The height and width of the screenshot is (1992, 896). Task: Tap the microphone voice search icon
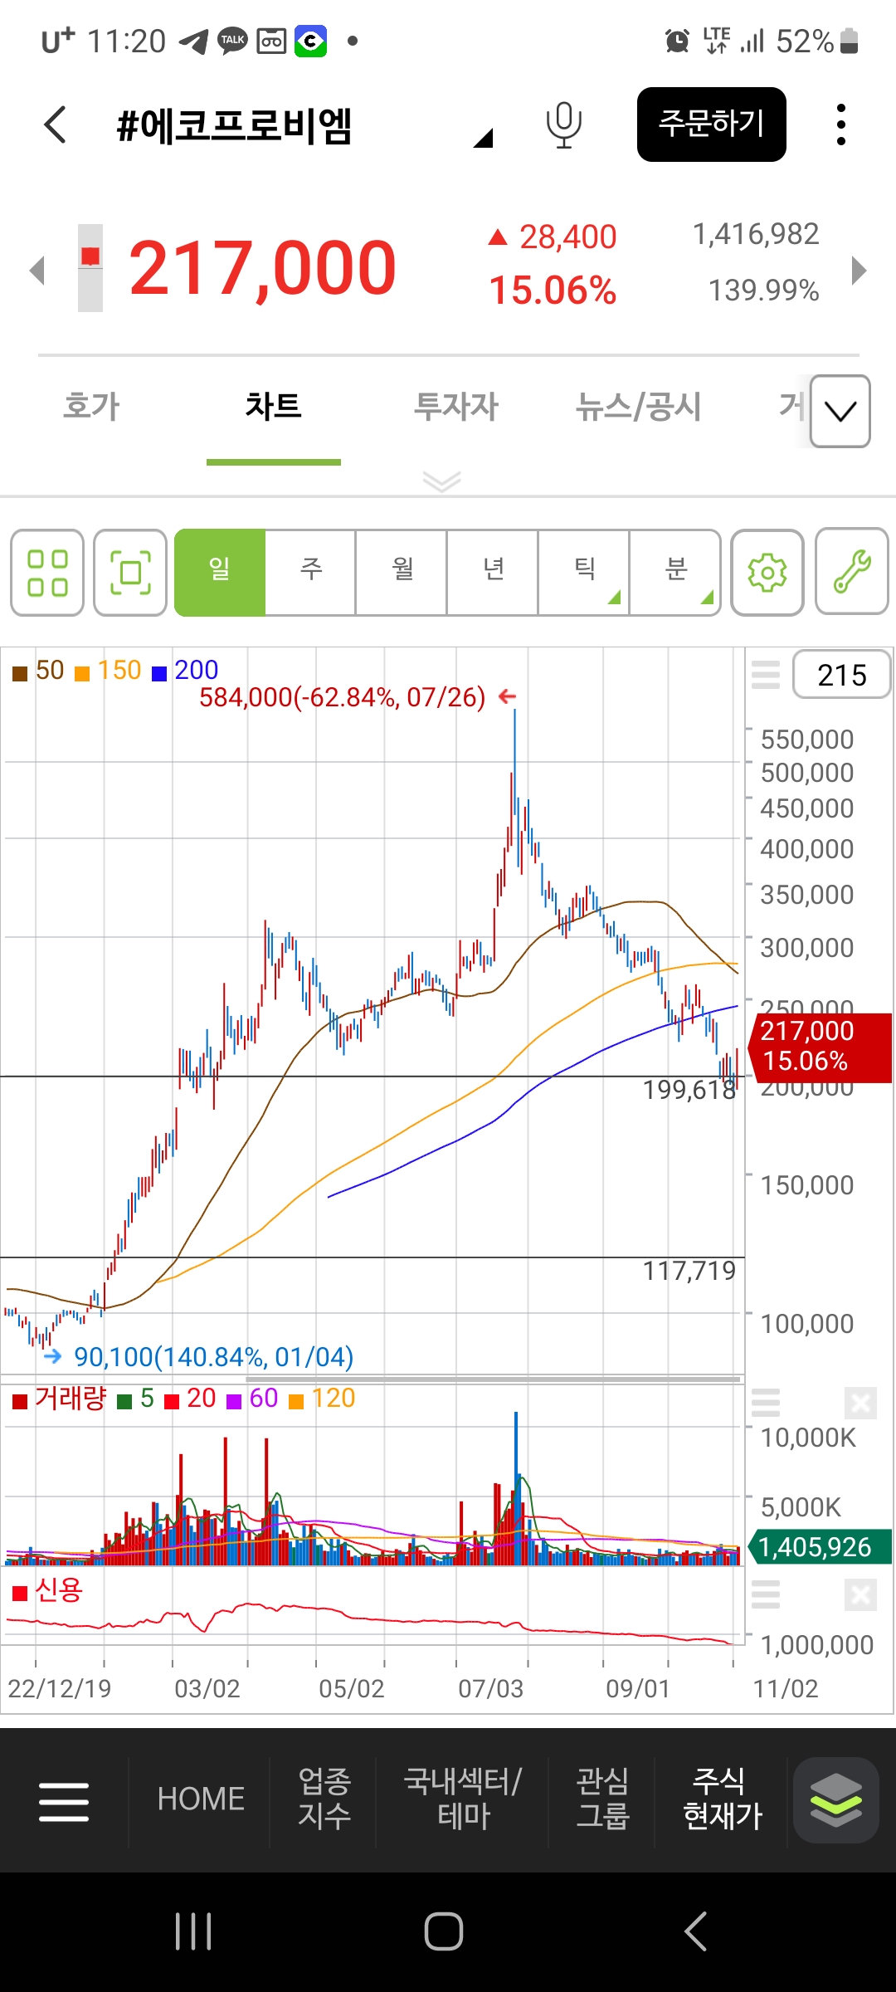[x=563, y=125]
